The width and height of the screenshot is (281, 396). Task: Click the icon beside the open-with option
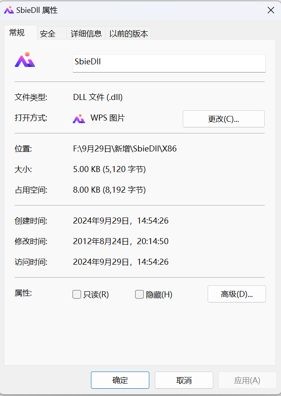point(79,118)
